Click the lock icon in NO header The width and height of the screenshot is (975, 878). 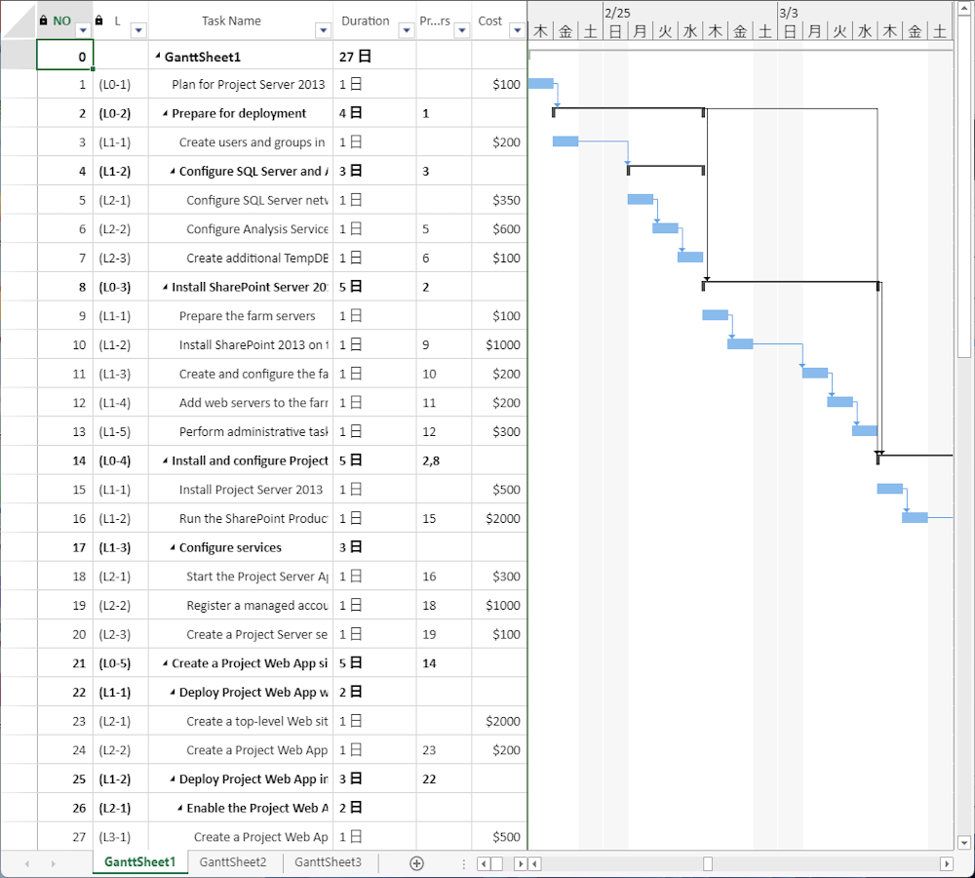43,20
